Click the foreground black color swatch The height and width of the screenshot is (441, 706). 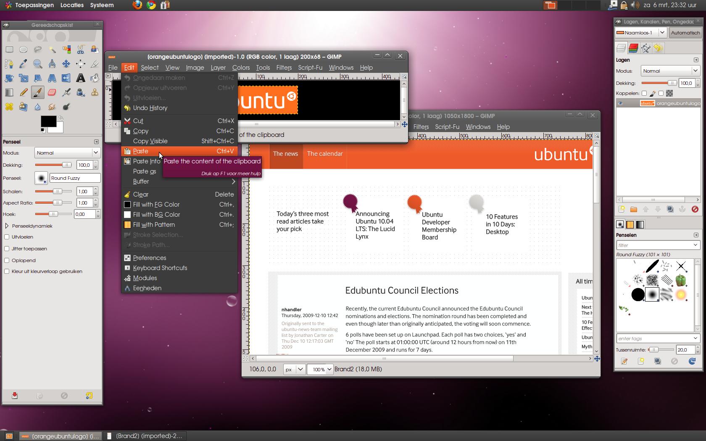[48, 121]
